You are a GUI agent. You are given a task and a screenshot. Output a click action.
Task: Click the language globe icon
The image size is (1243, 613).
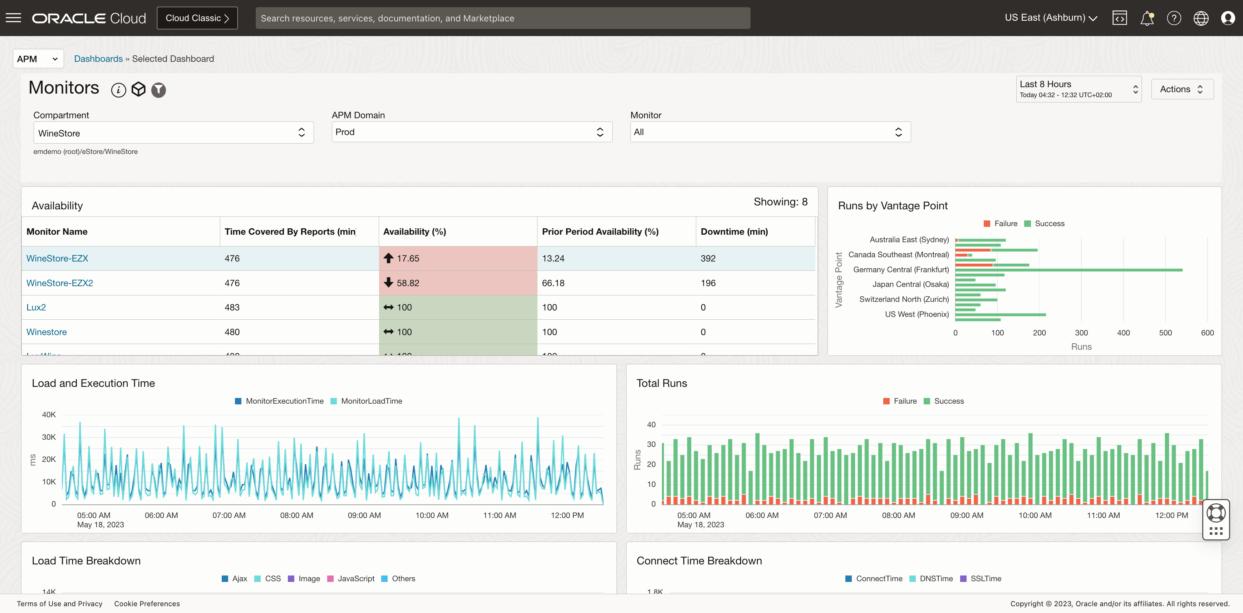[x=1201, y=18]
